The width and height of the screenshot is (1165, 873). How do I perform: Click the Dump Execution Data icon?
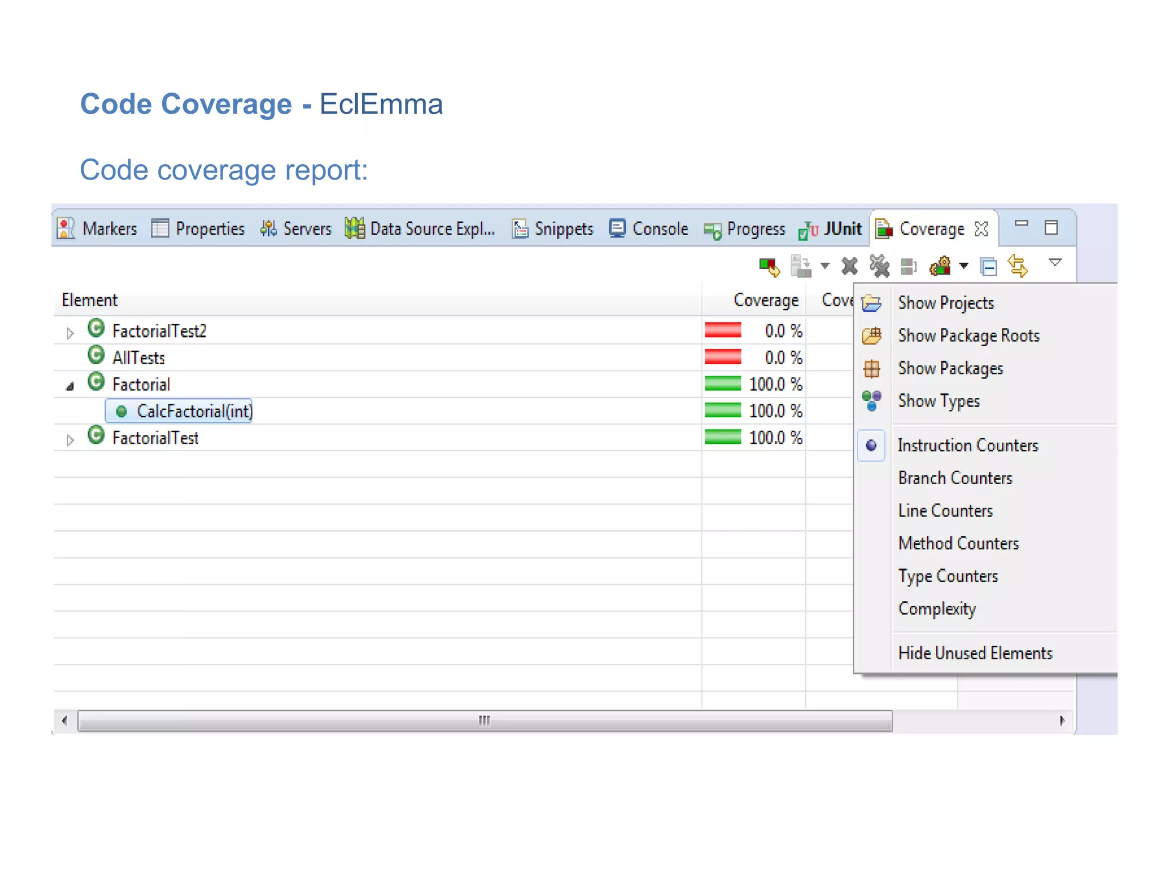tap(801, 266)
